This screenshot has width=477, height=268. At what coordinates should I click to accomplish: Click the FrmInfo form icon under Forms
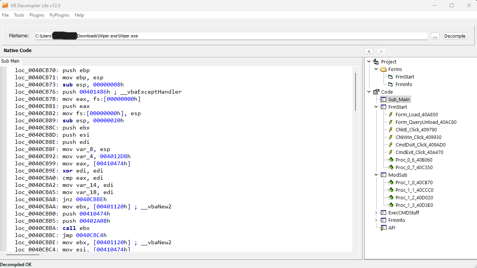tap(391, 85)
